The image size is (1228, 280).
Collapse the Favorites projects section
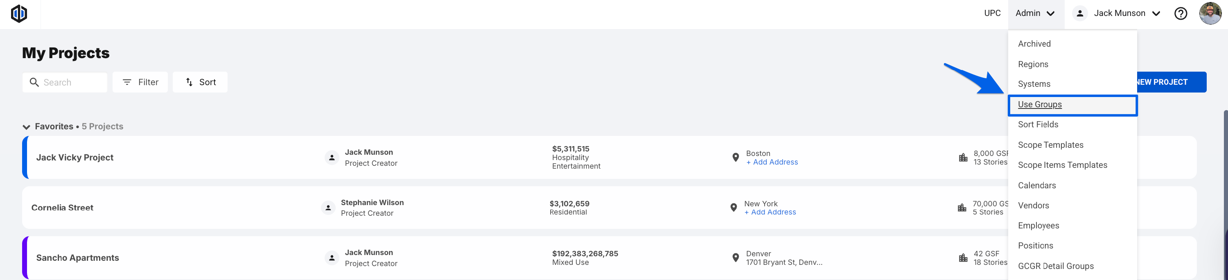(x=26, y=127)
